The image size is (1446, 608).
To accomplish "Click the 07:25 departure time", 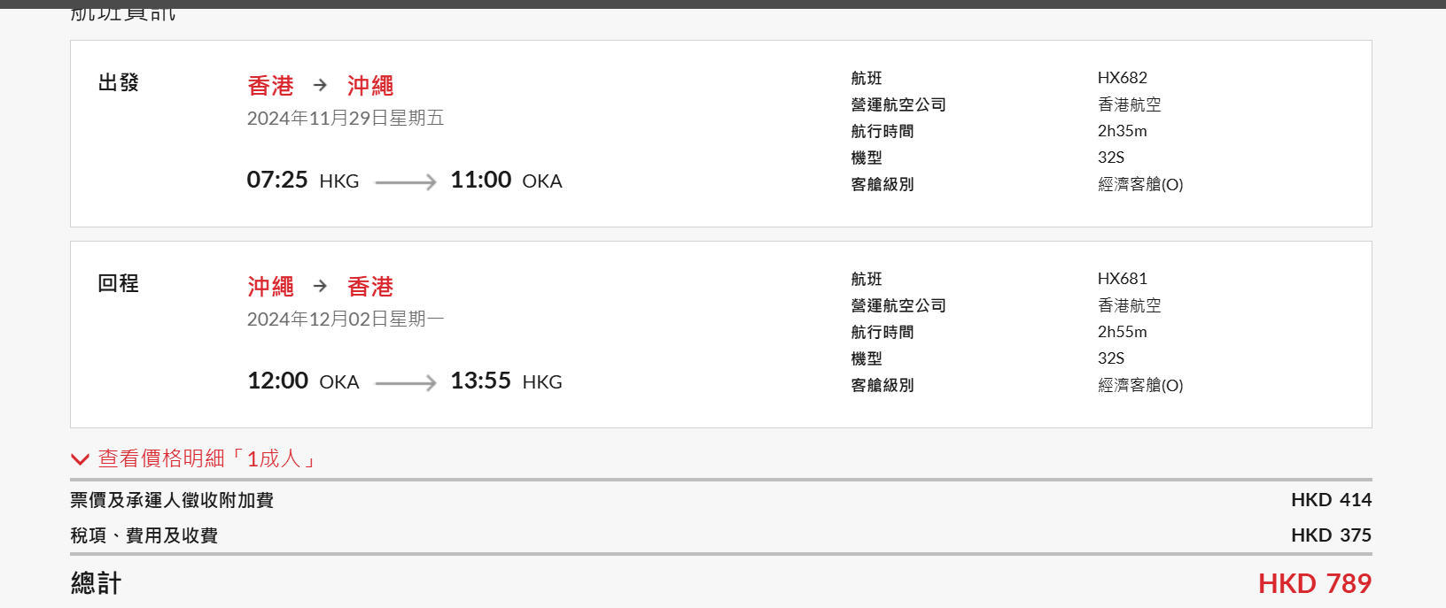I will 277,181.
